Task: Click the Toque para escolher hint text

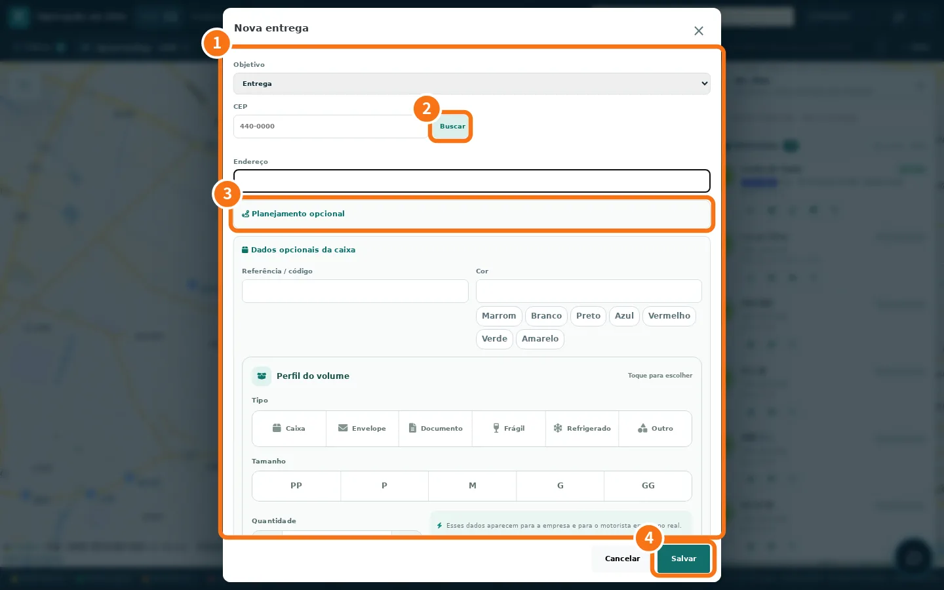Action: (659, 376)
